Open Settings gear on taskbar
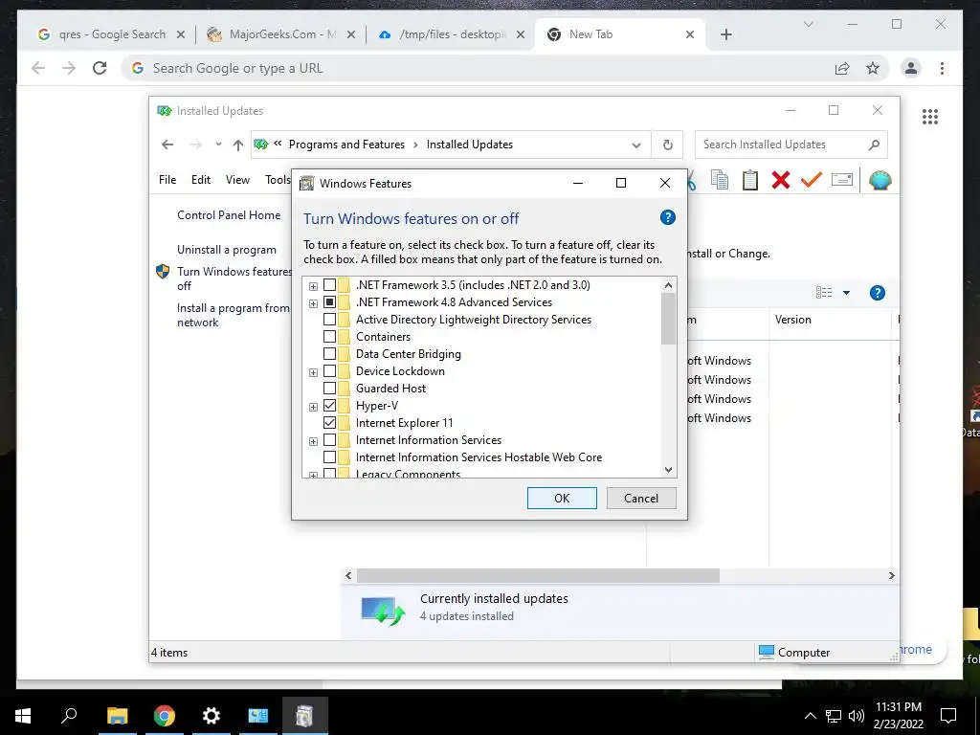This screenshot has height=735, width=980. pyautogui.click(x=212, y=716)
